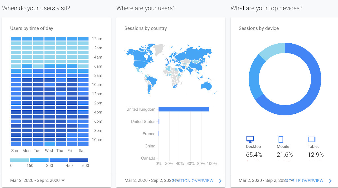
Task: Click the Tablet device icon
Action: pyautogui.click(x=312, y=139)
